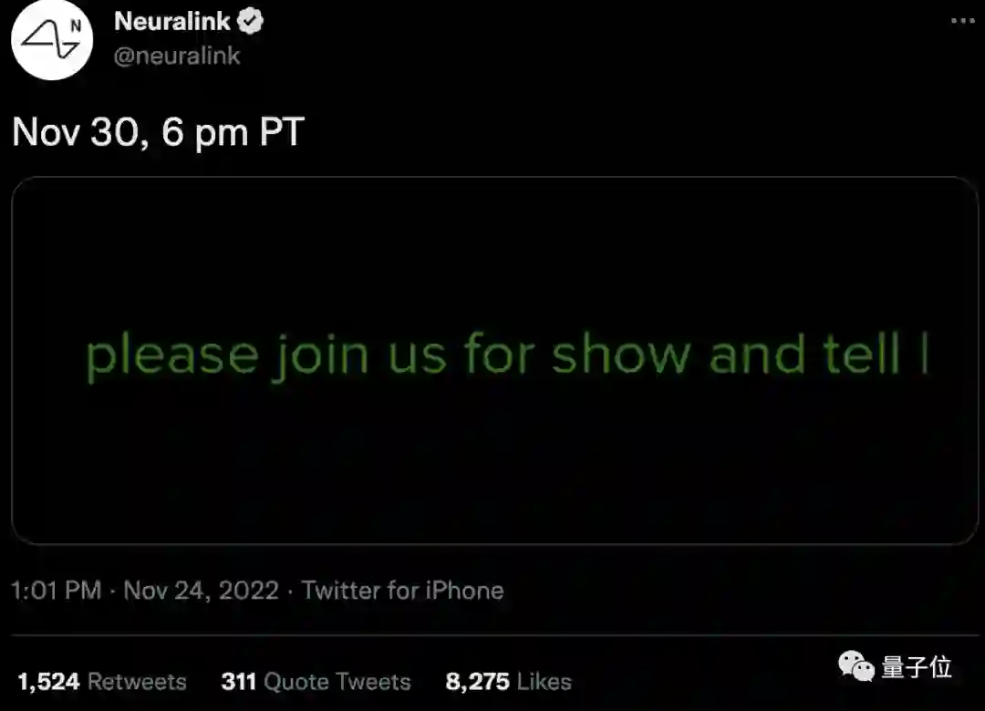This screenshot has height=711, width=985.
Task: Click the green cursor bar after "tell"
Action: [x=924, y=354]
